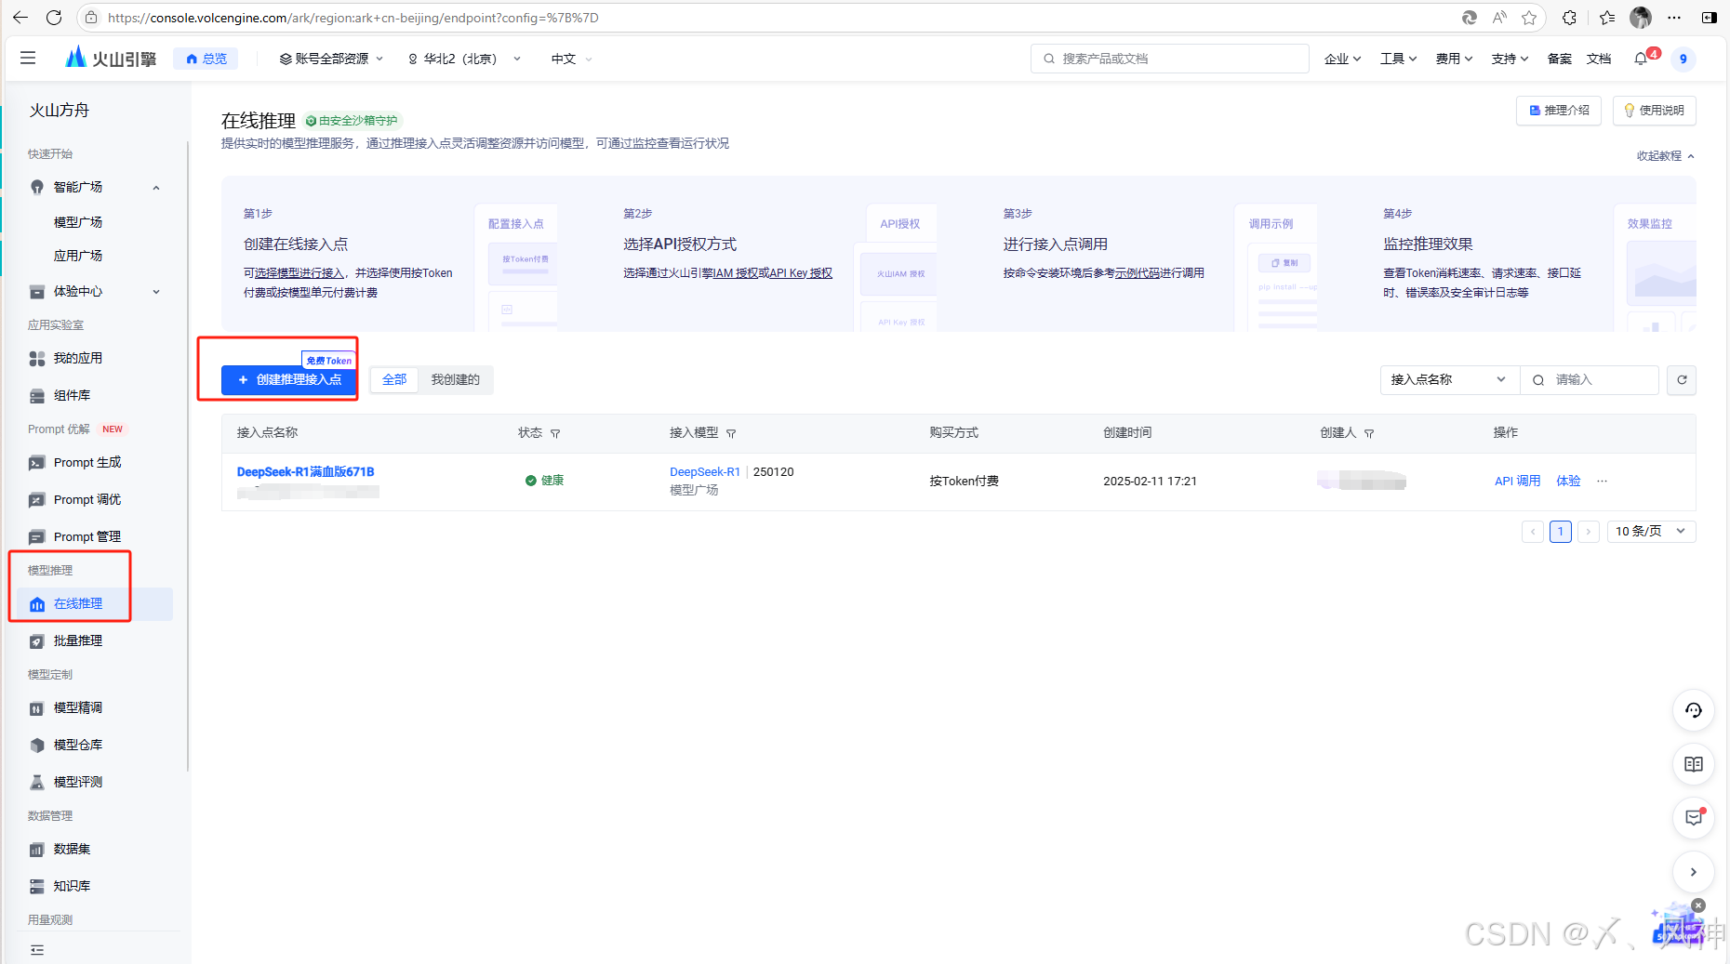1730x964 pixels.
Task: Expand 体验中心 sidebar group
Action: tap(156, 292)
